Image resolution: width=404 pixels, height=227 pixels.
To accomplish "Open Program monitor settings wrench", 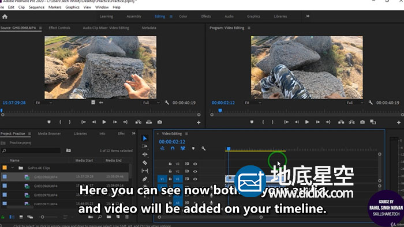I will (371, 103).
